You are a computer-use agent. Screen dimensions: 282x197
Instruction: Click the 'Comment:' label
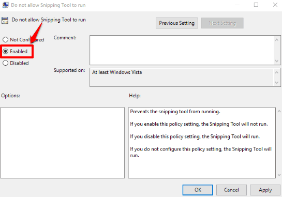tap(65, 38)
